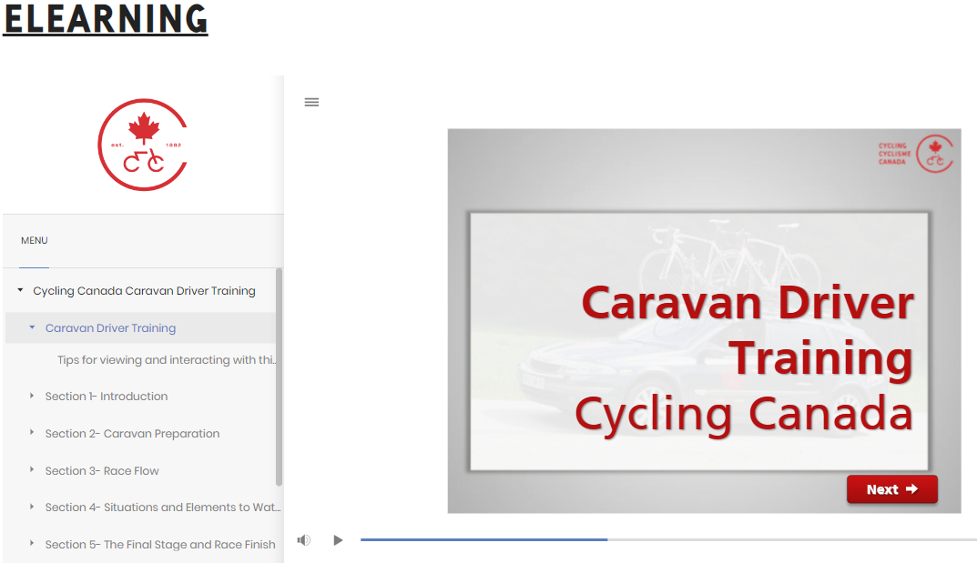Image resolution: width=977 pixels, height=563 pixels.
Task: Click the Next button on slide
Action: coord(891,489)
